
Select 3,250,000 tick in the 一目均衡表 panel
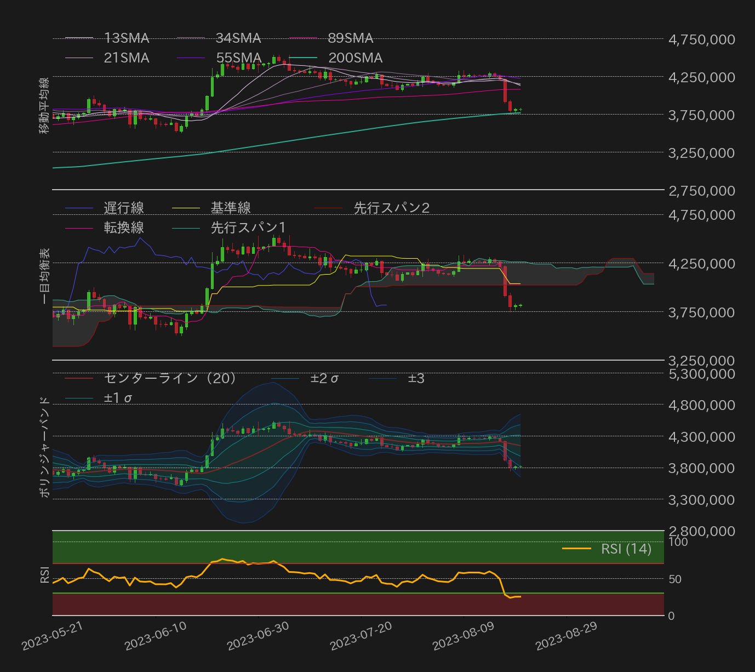tap(702, 360)
